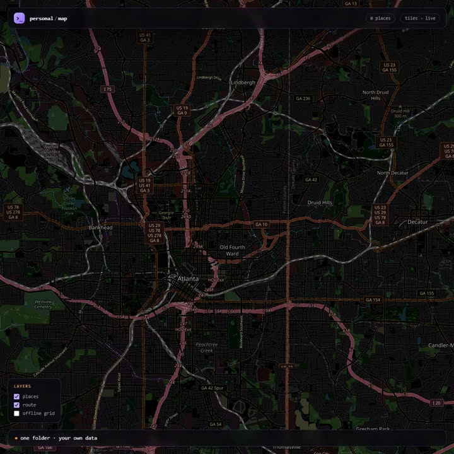Click the Cascade Avenue Southwest street label
Image resolution: width=454 pixels, height=454 pixels.
click(x=50, y=362)
